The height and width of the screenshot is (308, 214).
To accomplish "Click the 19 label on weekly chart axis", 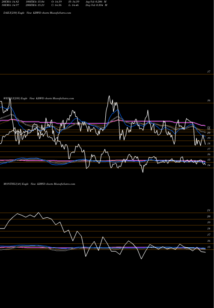I will pos(209,138).
